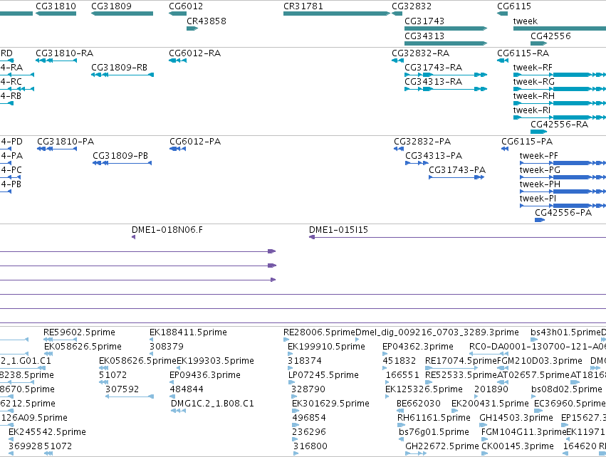Click EST entry 484844

[x=187, y=389]
